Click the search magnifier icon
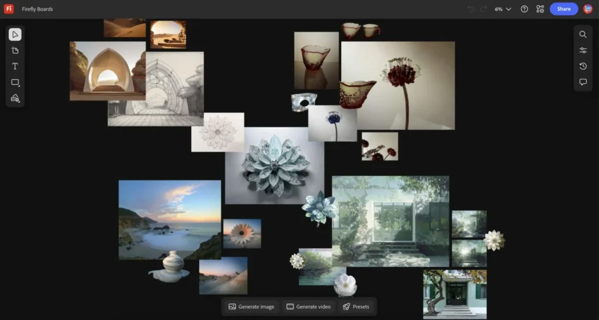The image size is (599, 320). [583, 34]
